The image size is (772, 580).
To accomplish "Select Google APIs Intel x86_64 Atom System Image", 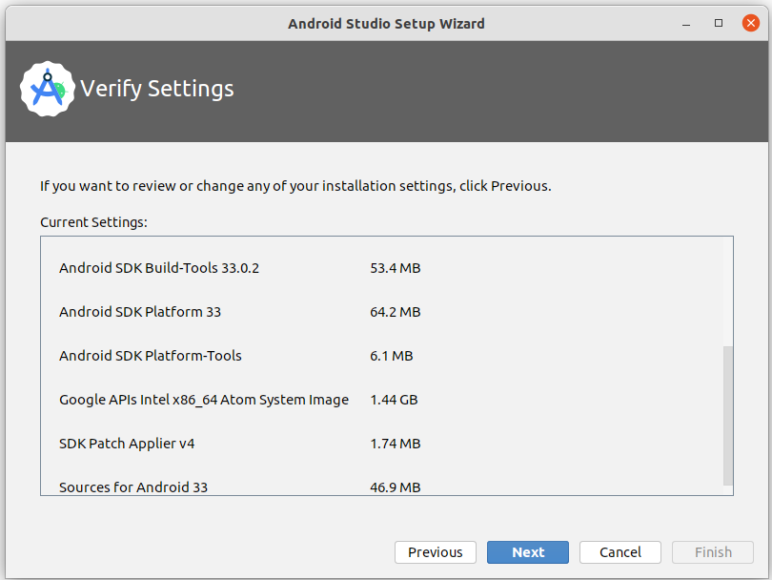I will click(x=204, y=400).
